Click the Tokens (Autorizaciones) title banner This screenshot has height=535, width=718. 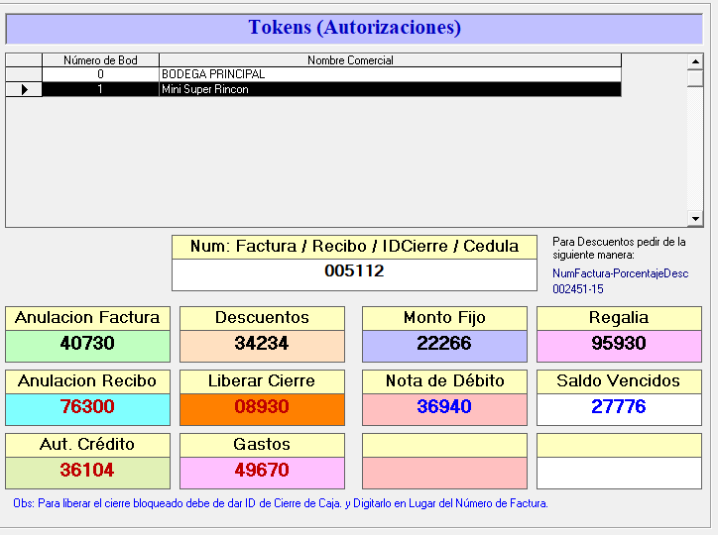pyautogui.click(x=354, y=28)
